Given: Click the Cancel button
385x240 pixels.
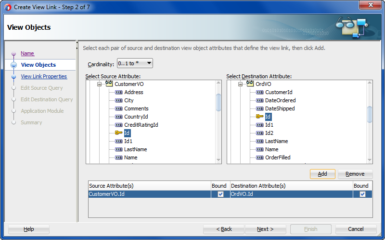Looking at the screenshot, I should (356, 229).
